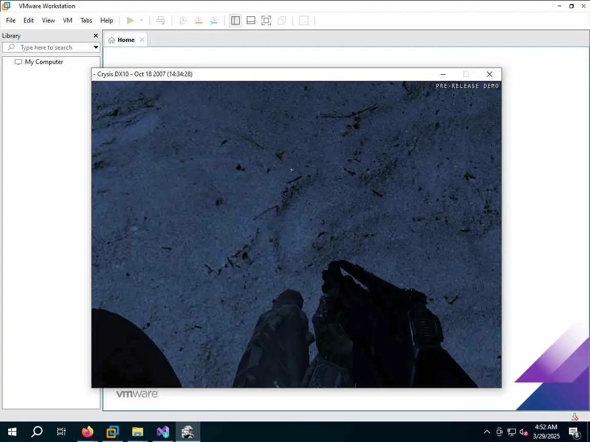Expand the Library search filter dropdown
This screenshot has height=442, width=590.
pyautogui.click(x=96, y=48)
